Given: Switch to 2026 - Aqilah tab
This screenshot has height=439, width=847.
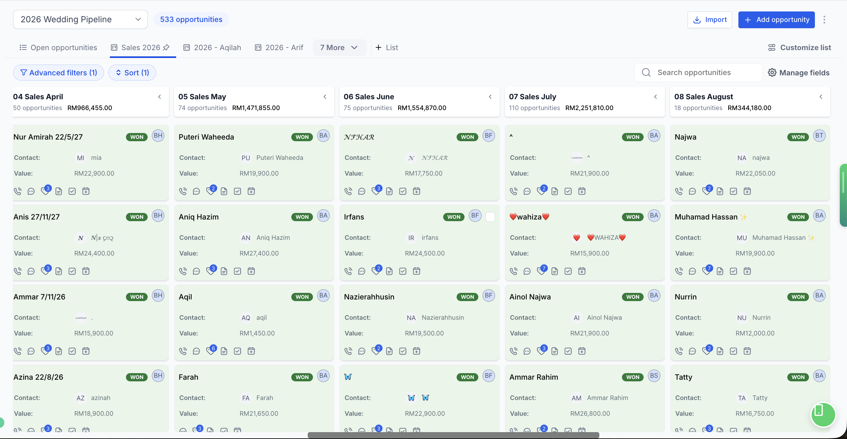Looking at the screenshot, I should (x=213, y=48).
